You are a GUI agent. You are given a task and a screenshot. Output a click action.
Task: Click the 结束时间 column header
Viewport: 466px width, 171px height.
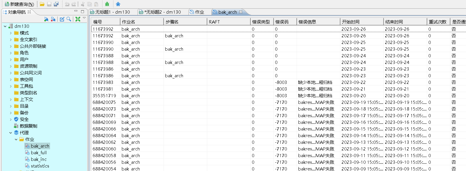pos(405,22)
